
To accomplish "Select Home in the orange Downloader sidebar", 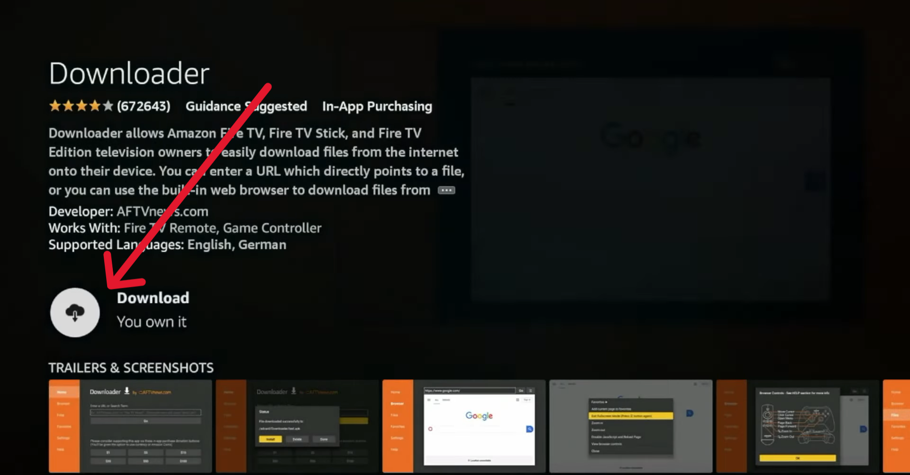I will (x=63, y=392).
